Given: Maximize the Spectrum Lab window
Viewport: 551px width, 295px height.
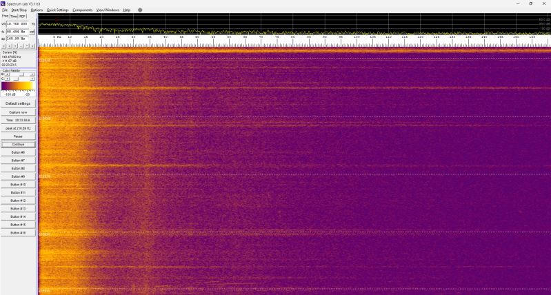Looking at the screenshot, I should [x=530, y=3].
